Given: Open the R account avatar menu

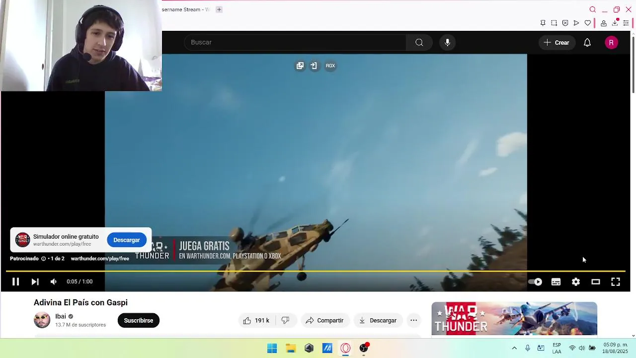Looking at the screenshot, I should pos(611,43).
